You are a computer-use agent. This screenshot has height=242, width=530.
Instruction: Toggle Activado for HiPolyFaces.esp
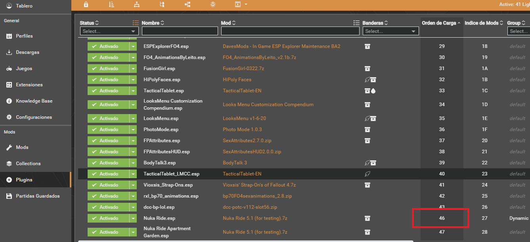click(108, 80)
